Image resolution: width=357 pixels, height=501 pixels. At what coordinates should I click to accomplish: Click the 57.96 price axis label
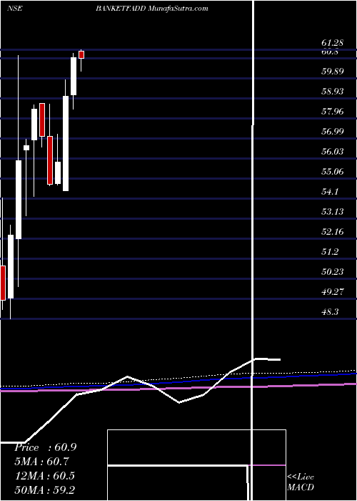pyautogui.click(x=333, y=111)
